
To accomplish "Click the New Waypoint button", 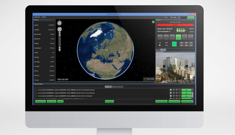I will (109, 101).
